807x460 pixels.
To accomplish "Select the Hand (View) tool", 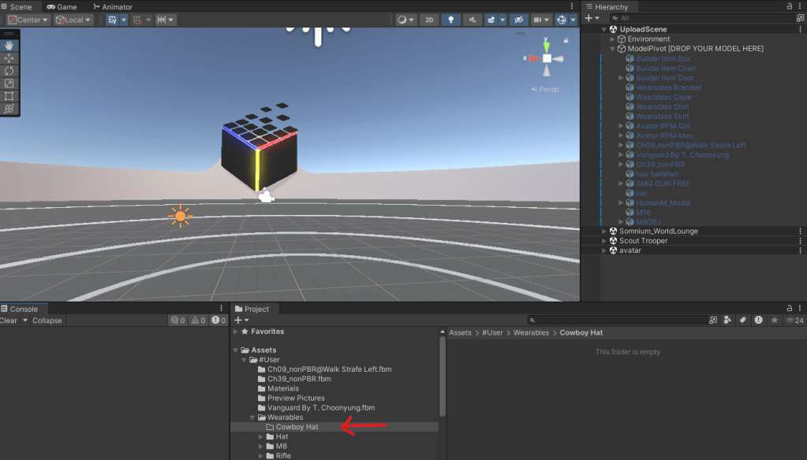I will (x=9, y=46).
